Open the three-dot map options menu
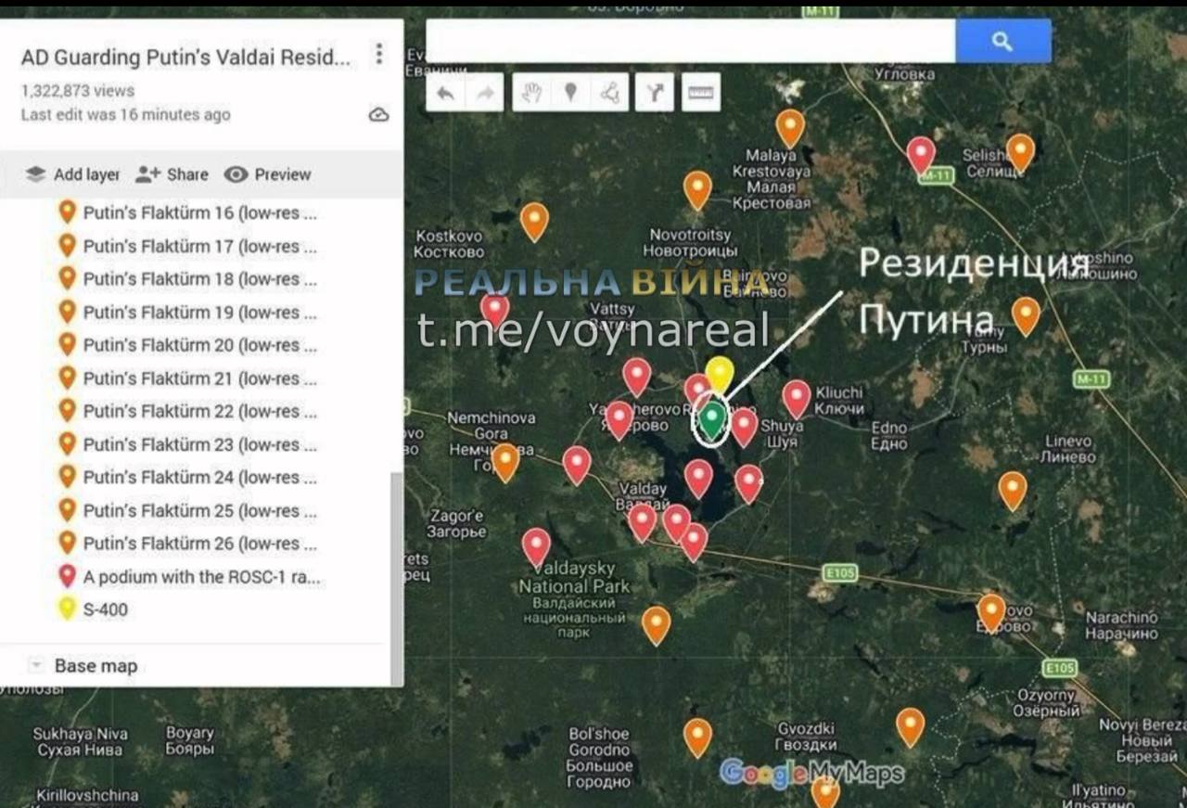The image size is (1187, 808). 378,55
